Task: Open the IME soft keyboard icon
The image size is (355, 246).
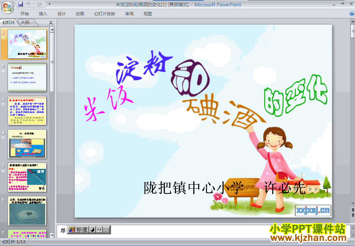Action: coord(106,230)
